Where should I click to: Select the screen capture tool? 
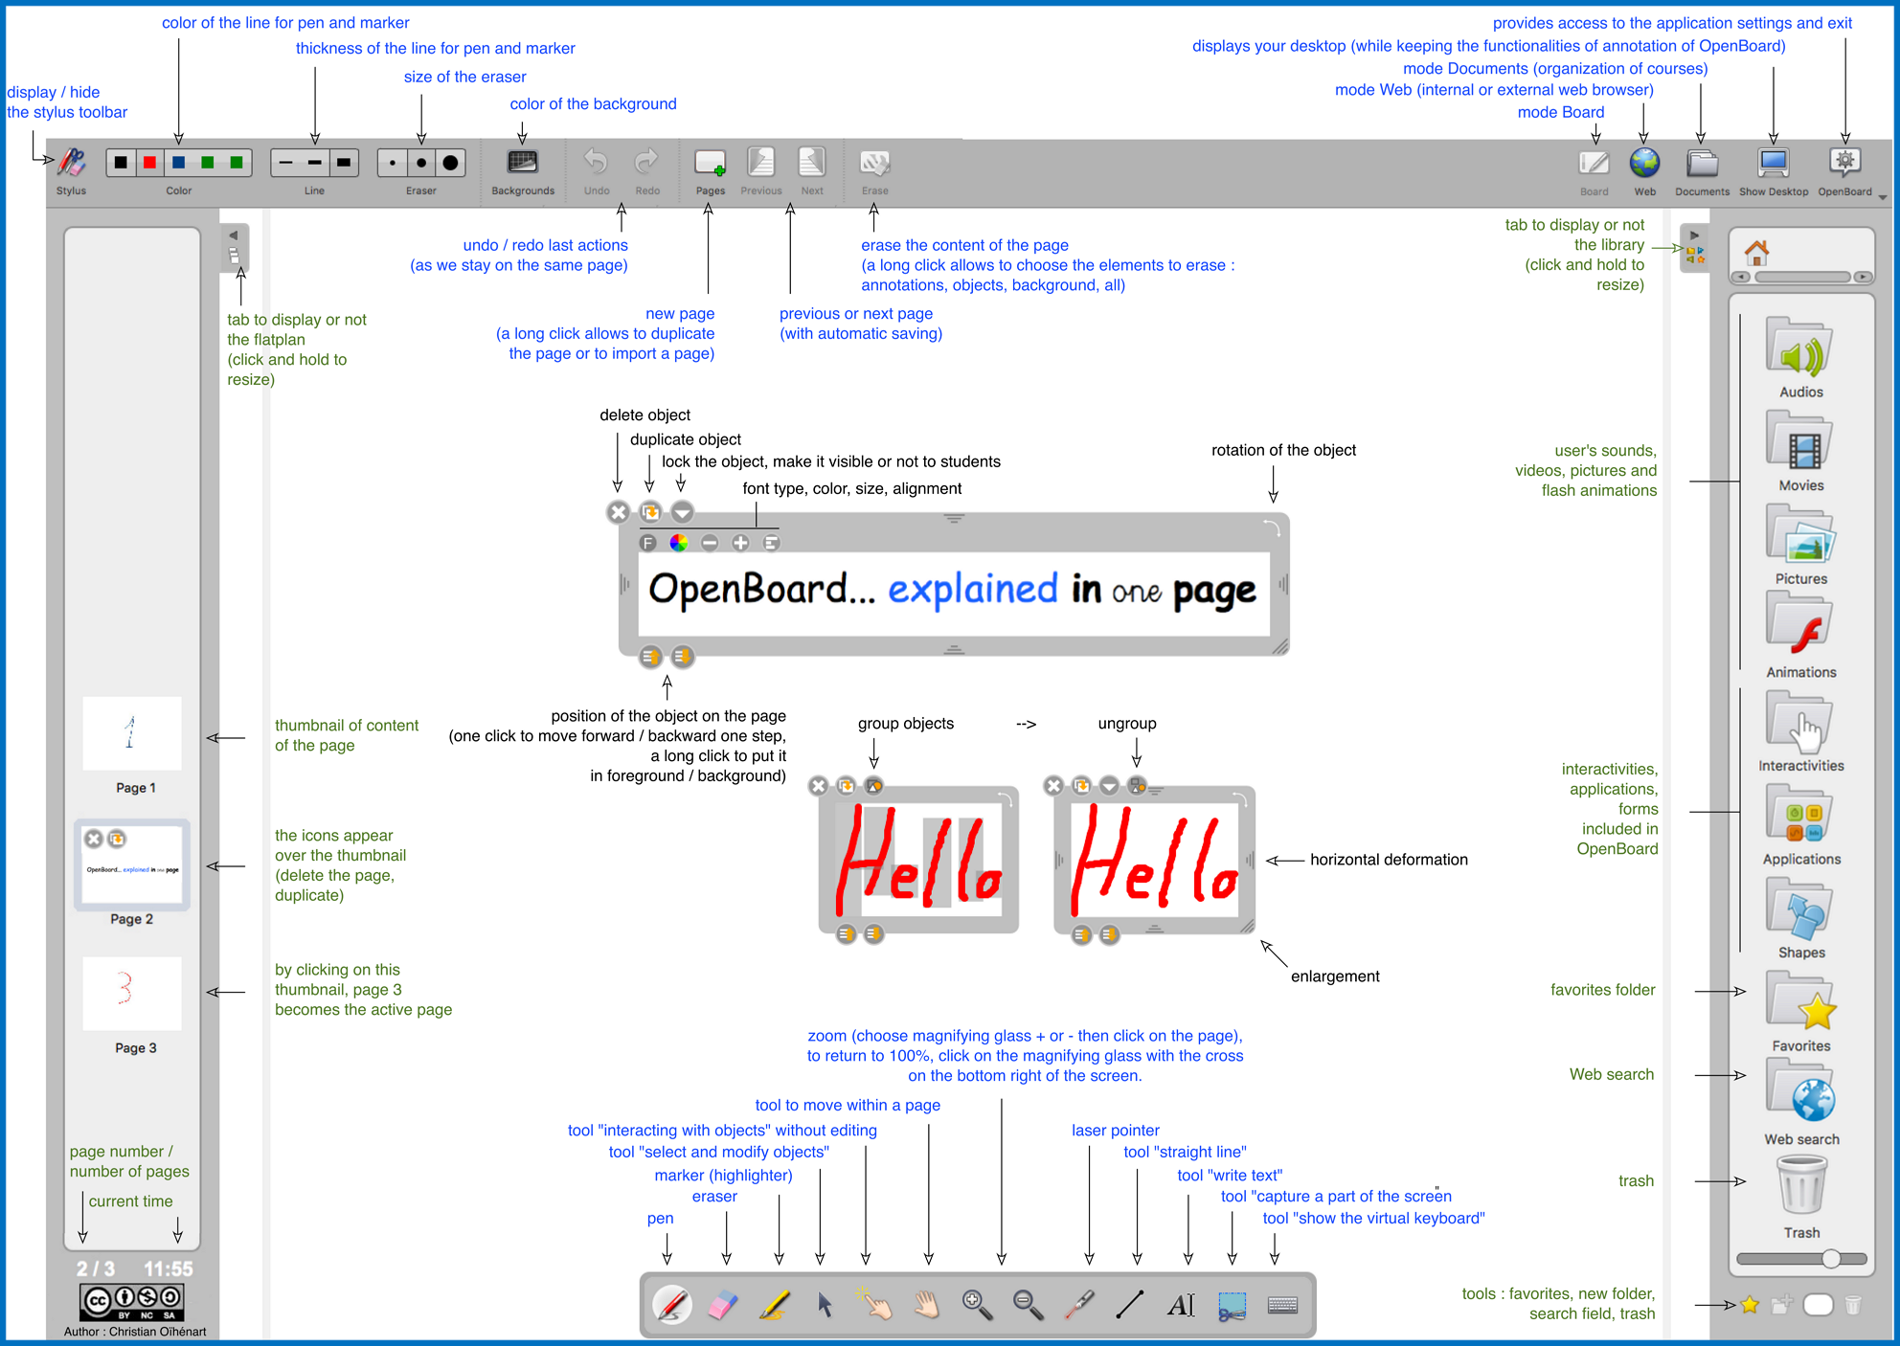[1232, 1304]
